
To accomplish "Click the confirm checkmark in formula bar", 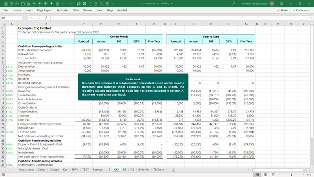I will coord(39,18).
